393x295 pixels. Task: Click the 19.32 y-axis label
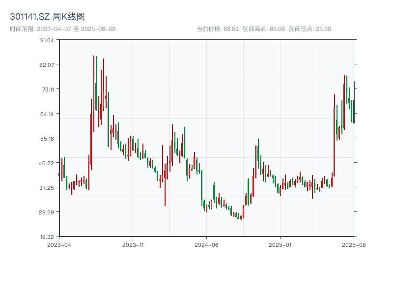click(x=48, y=236)
